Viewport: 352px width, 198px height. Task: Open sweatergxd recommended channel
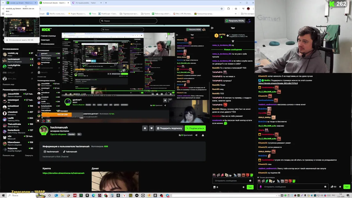coord(18,101)
